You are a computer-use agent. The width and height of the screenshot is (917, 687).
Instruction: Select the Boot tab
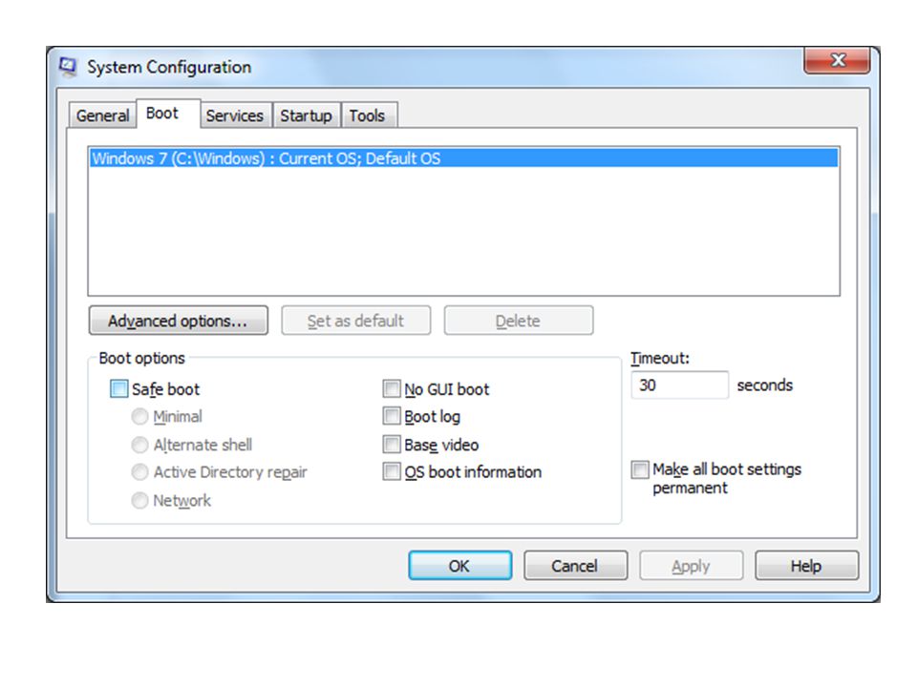168,114
